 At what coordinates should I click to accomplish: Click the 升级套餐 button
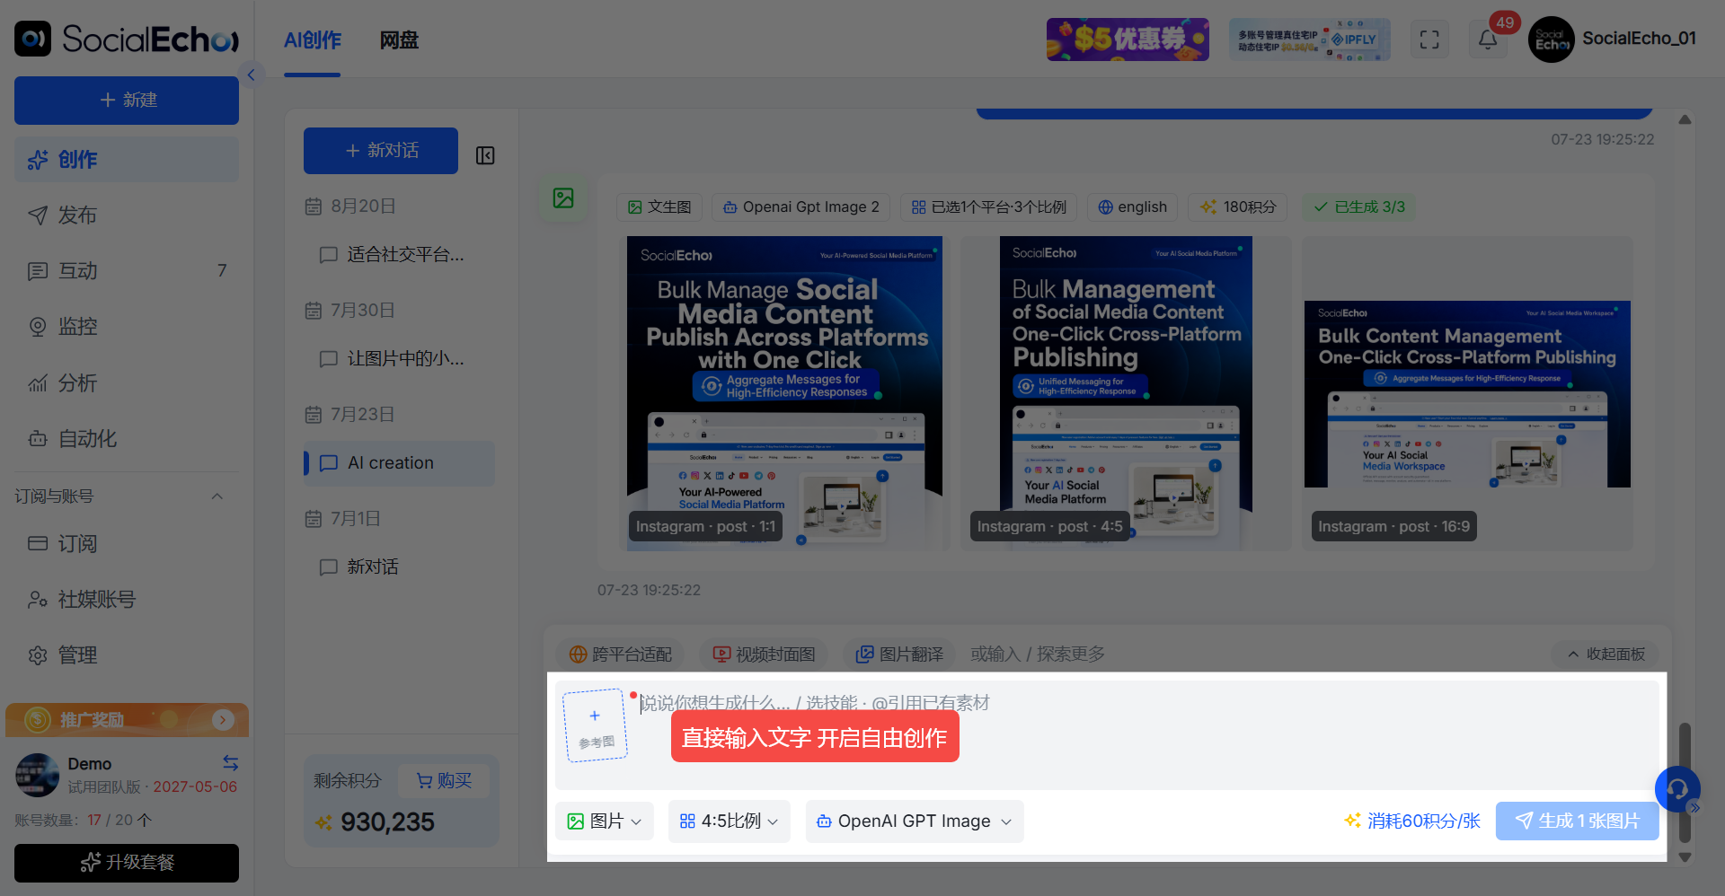[x=127, y=863]
